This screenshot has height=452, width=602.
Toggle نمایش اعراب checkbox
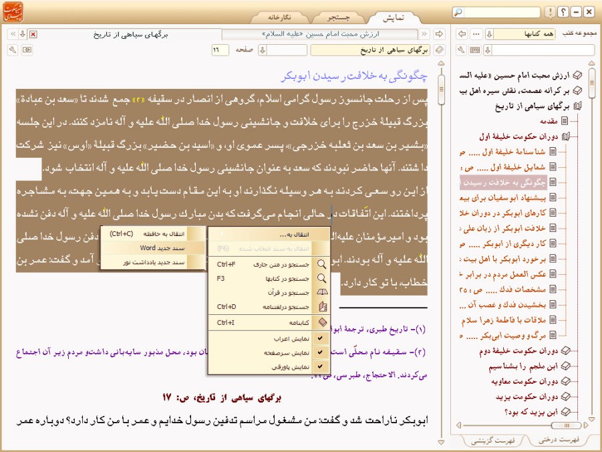(x=320, y=338)
